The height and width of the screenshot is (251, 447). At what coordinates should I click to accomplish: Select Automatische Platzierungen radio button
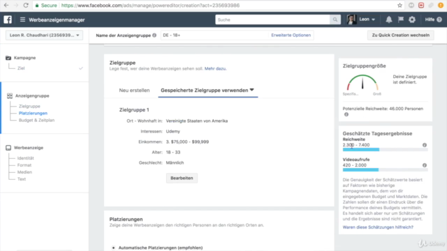tap(113, 248)
